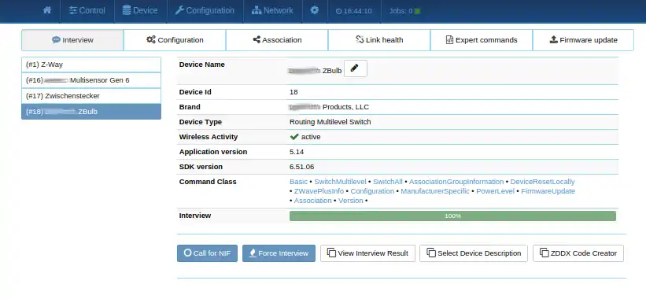Screen dimensions: 646x299
Task: Switch to the Association tab
Action: [277, 40]
